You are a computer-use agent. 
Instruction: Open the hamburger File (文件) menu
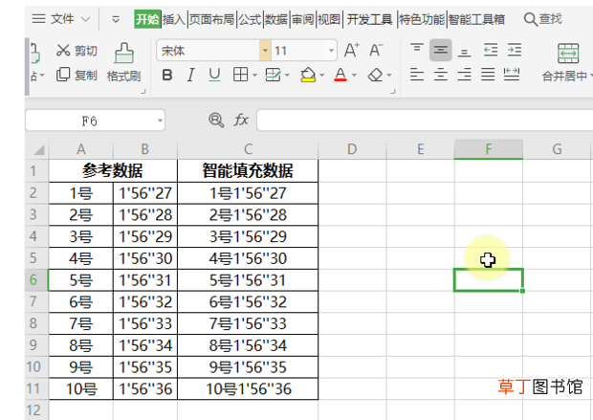[38, 19]
